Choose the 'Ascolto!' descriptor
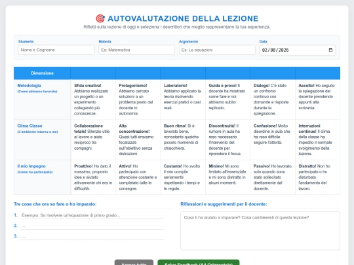 pyautogui.click(x=317, y=99)
